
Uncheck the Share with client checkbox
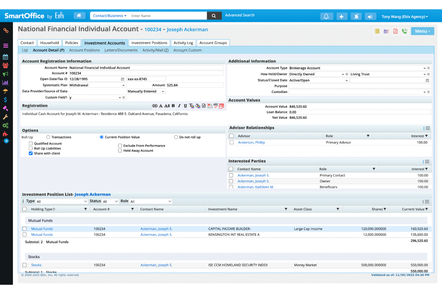click(x=30, y=153)
